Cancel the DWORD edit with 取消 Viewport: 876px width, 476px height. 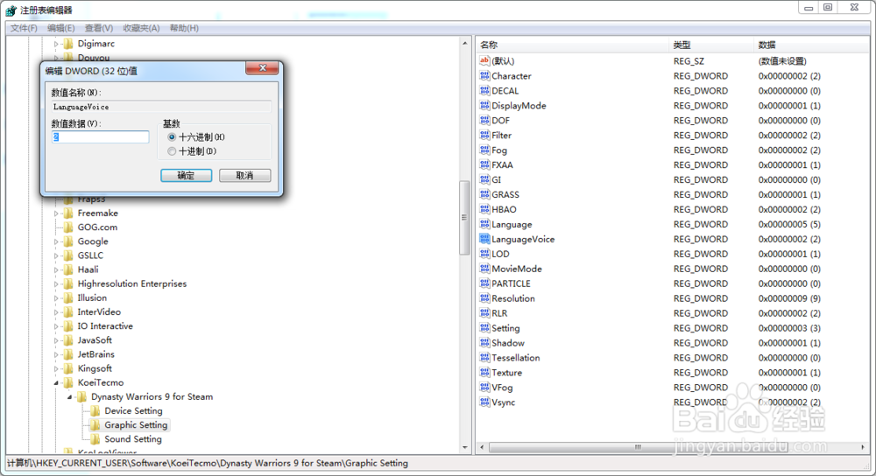coord(244,175)
